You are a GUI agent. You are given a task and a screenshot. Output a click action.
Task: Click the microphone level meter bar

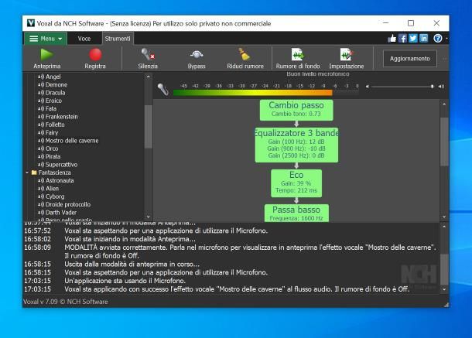tap(266, 93)
